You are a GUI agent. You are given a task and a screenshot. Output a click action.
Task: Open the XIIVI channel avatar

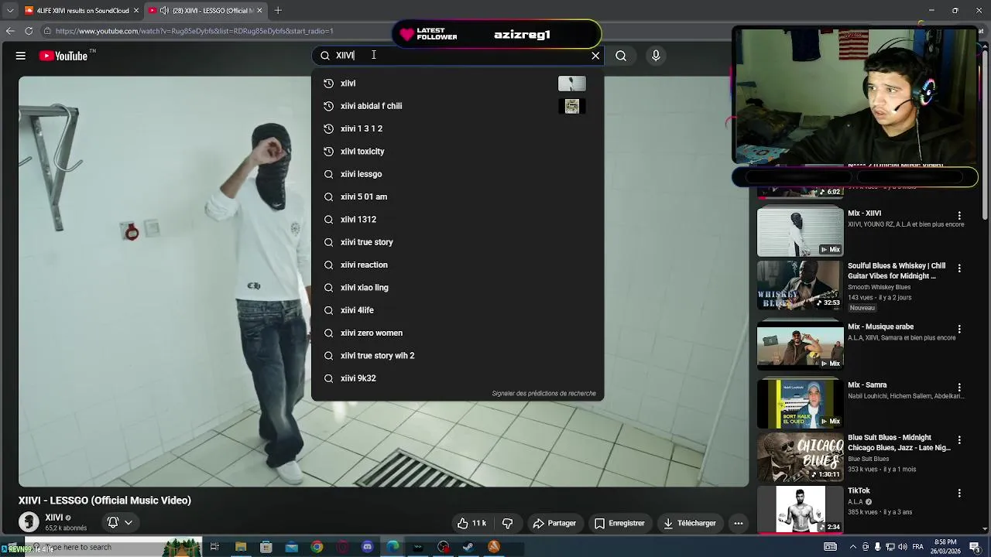(x=29, y=522)
